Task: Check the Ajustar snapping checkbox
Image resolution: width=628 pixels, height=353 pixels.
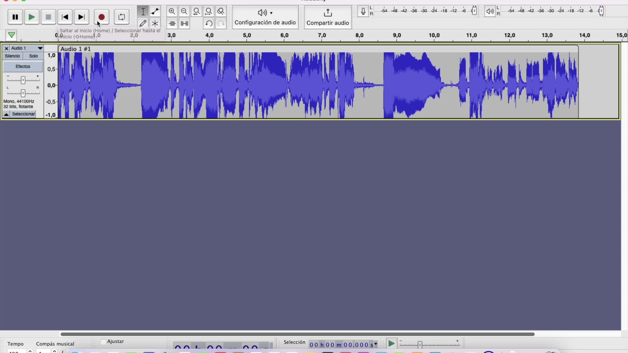Action: pyautogui.click(x=103, y=342)
